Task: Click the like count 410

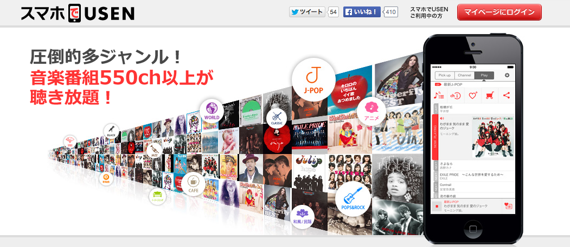Action: tap(391, 12)
